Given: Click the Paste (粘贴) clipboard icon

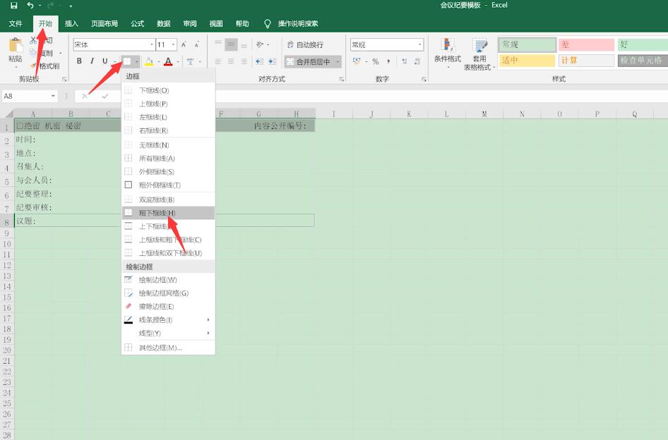Looking at the screenshot, I should 16,46.
